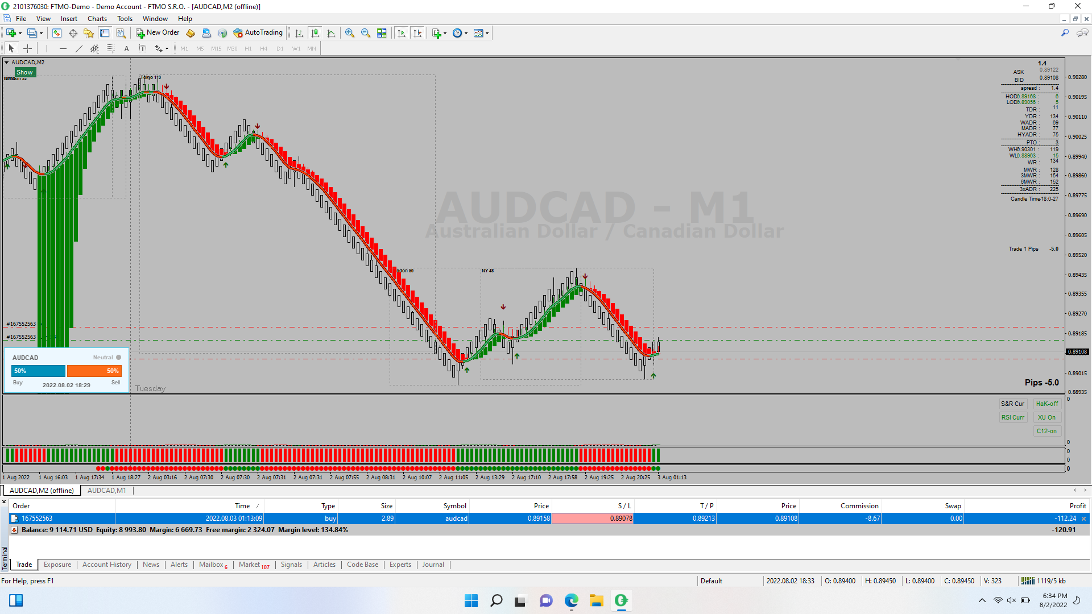Viewport: 1092px width, 614px height.
Task: Toggle the Market Watch window icon
Action: tap(57, 33)
